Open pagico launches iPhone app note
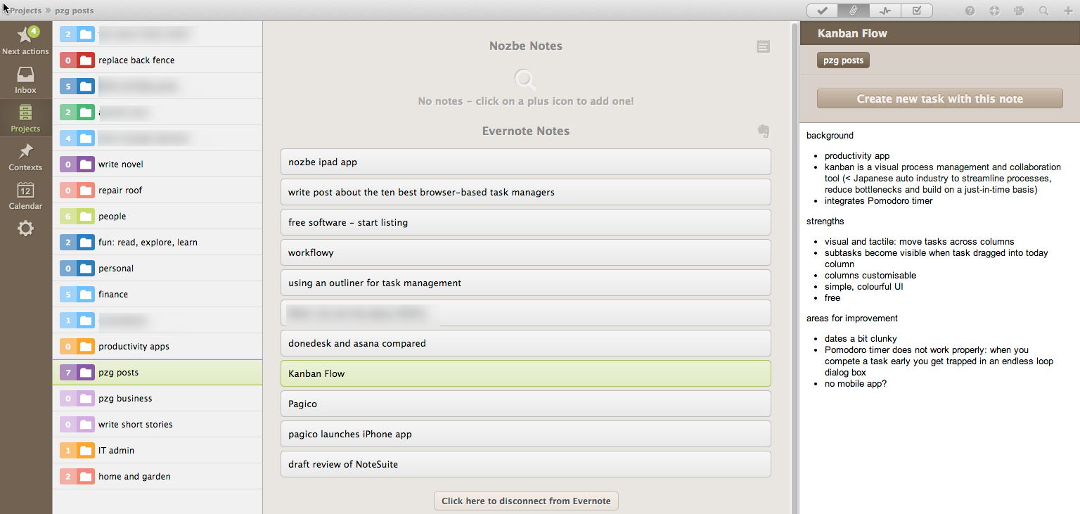 pyautogui.click(x=525, y=434)
